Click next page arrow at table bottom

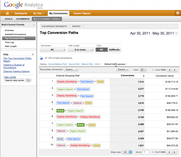[x=174, y=152]
